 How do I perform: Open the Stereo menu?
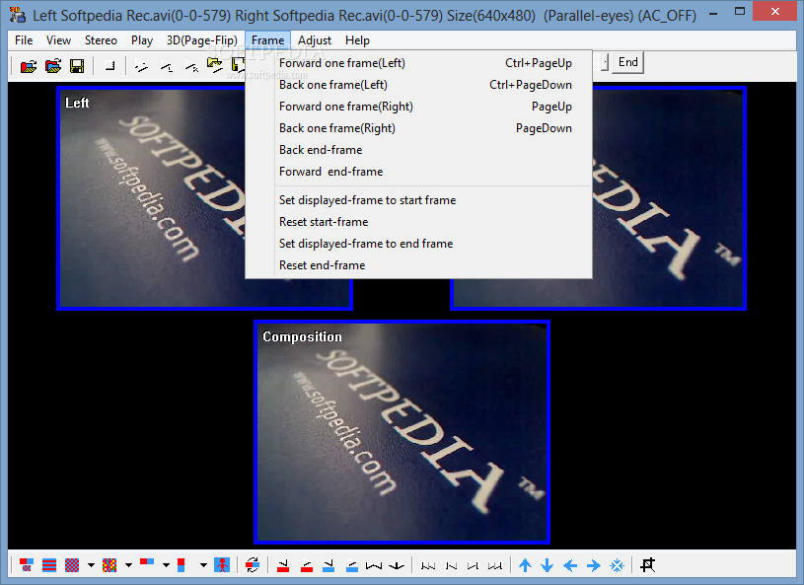(101, 40)
